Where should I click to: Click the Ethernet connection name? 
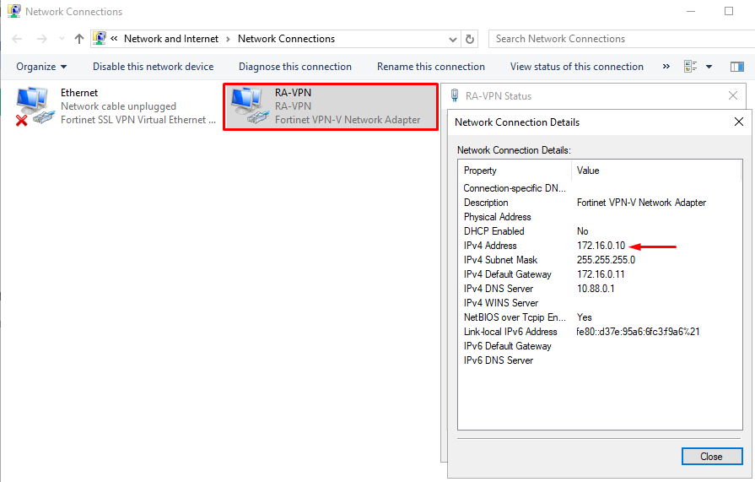click(x=79, y=93)
